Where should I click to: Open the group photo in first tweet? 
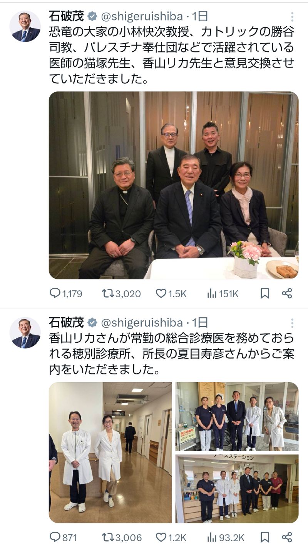(174, 185)
